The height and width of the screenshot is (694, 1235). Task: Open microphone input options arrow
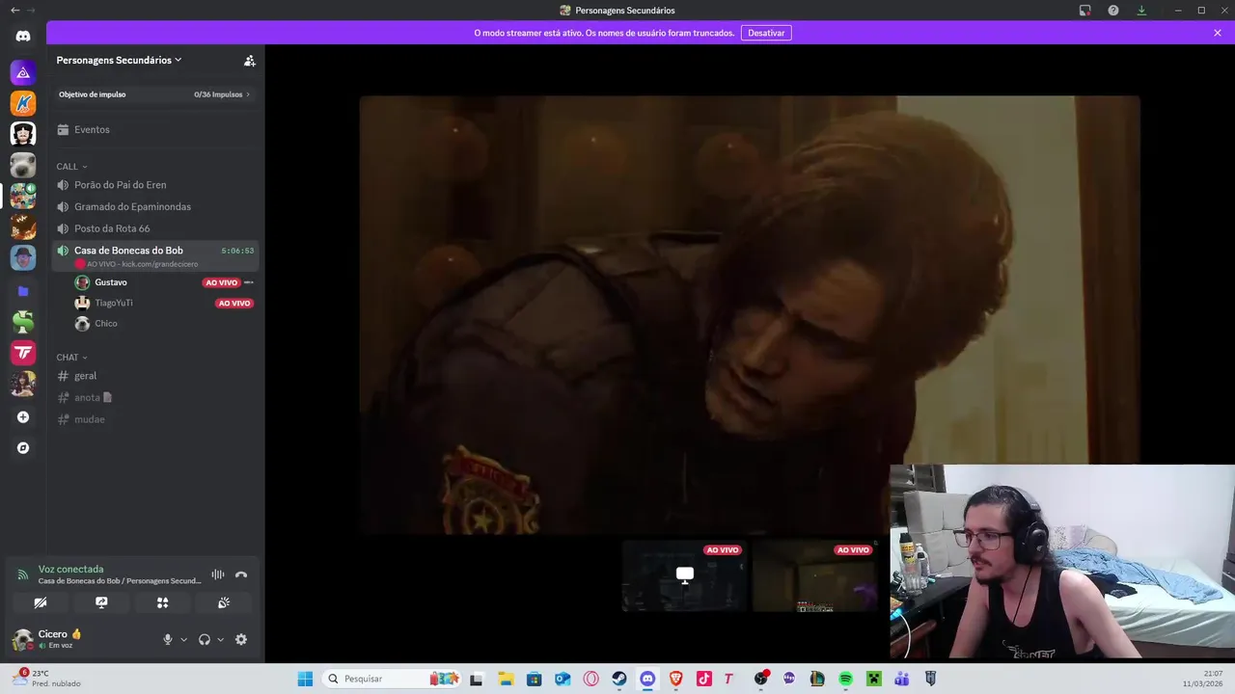point(183,639)
